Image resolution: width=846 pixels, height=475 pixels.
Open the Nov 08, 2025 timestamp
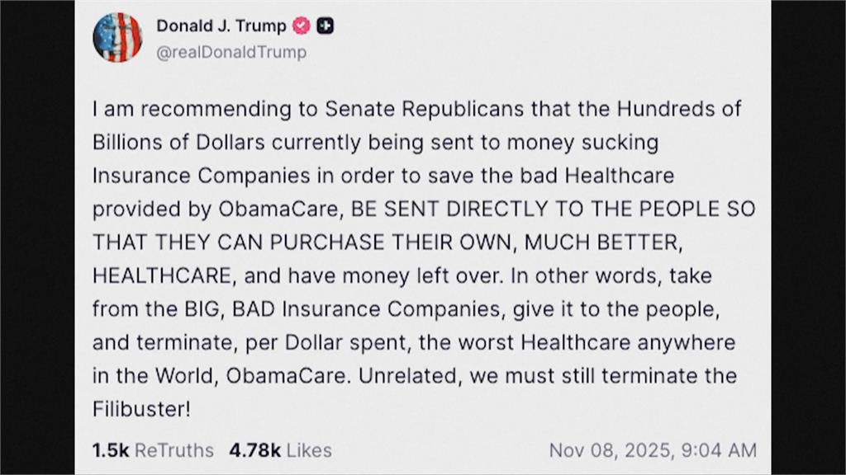610,450
